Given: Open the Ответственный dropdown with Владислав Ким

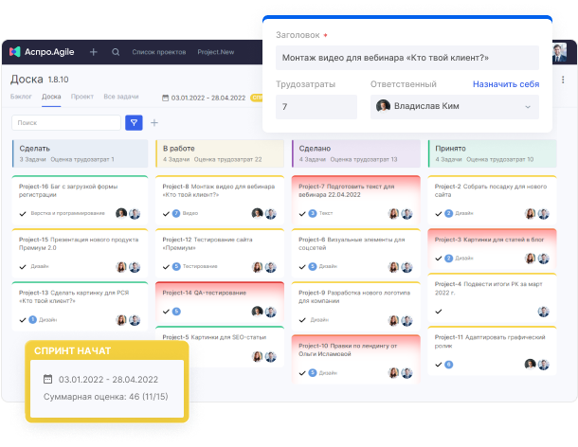Looking at the screenshot, I should pos(456,107).
